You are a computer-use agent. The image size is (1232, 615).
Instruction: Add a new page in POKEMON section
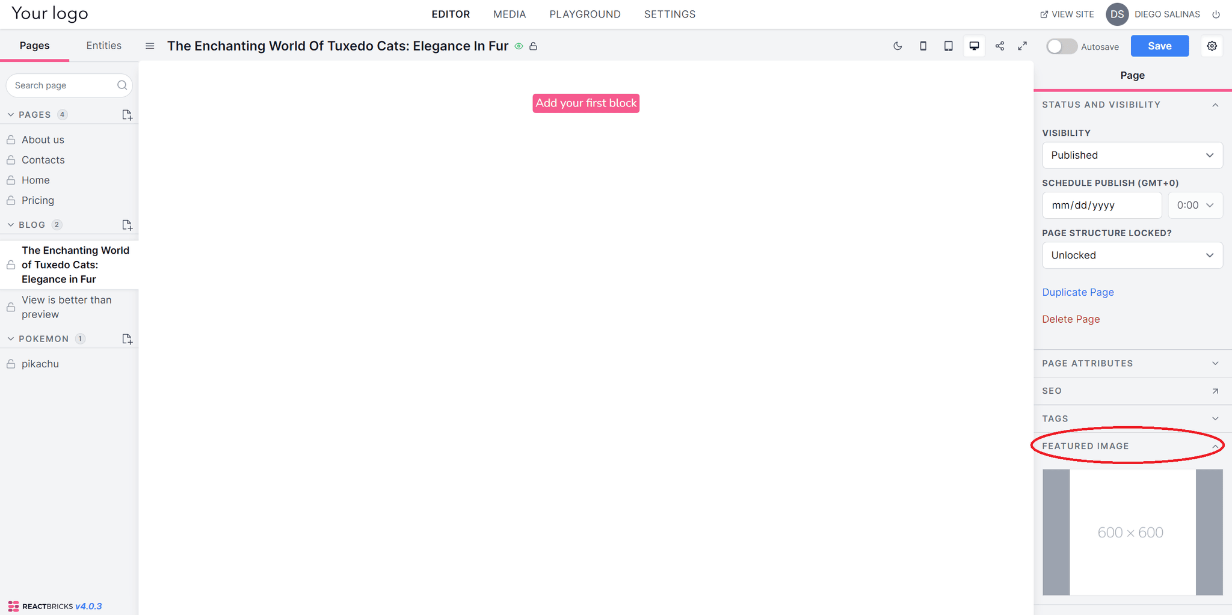[x=127, y=339]
